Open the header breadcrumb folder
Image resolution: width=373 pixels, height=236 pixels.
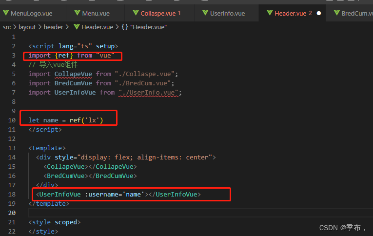[x=53, y=27]
